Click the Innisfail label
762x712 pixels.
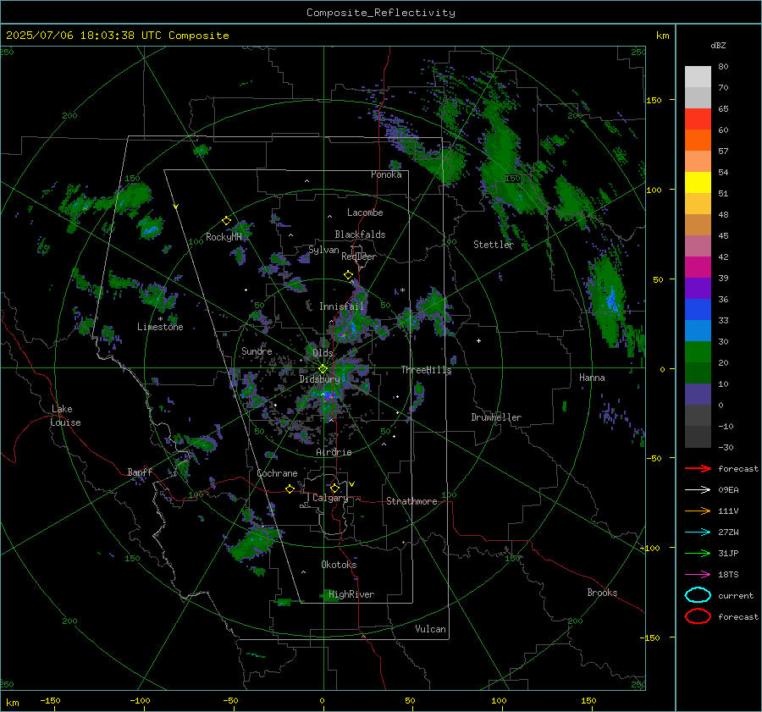341,306
